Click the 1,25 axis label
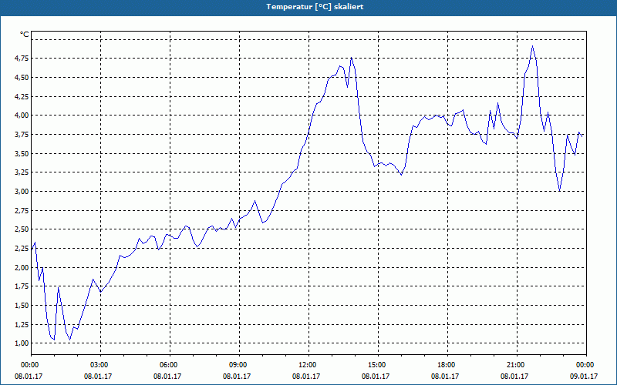 [x=22, y=324]
